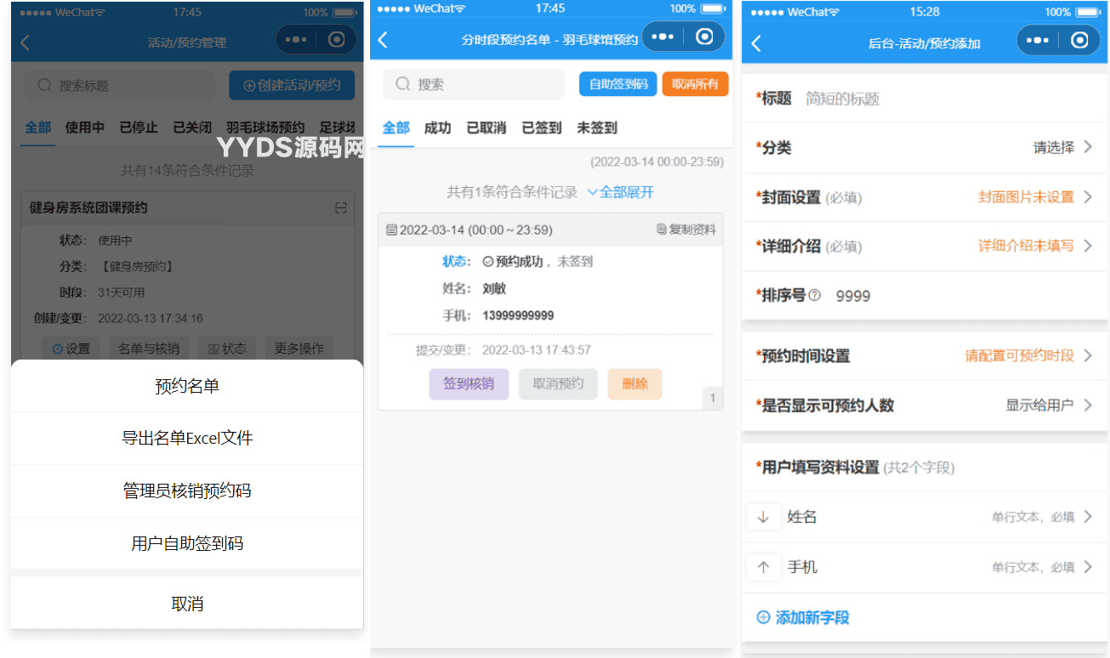Move the 姓名 field down with arrow
Screen dimensions: 1110x658
pyautogui.click(x=763, y=517)
